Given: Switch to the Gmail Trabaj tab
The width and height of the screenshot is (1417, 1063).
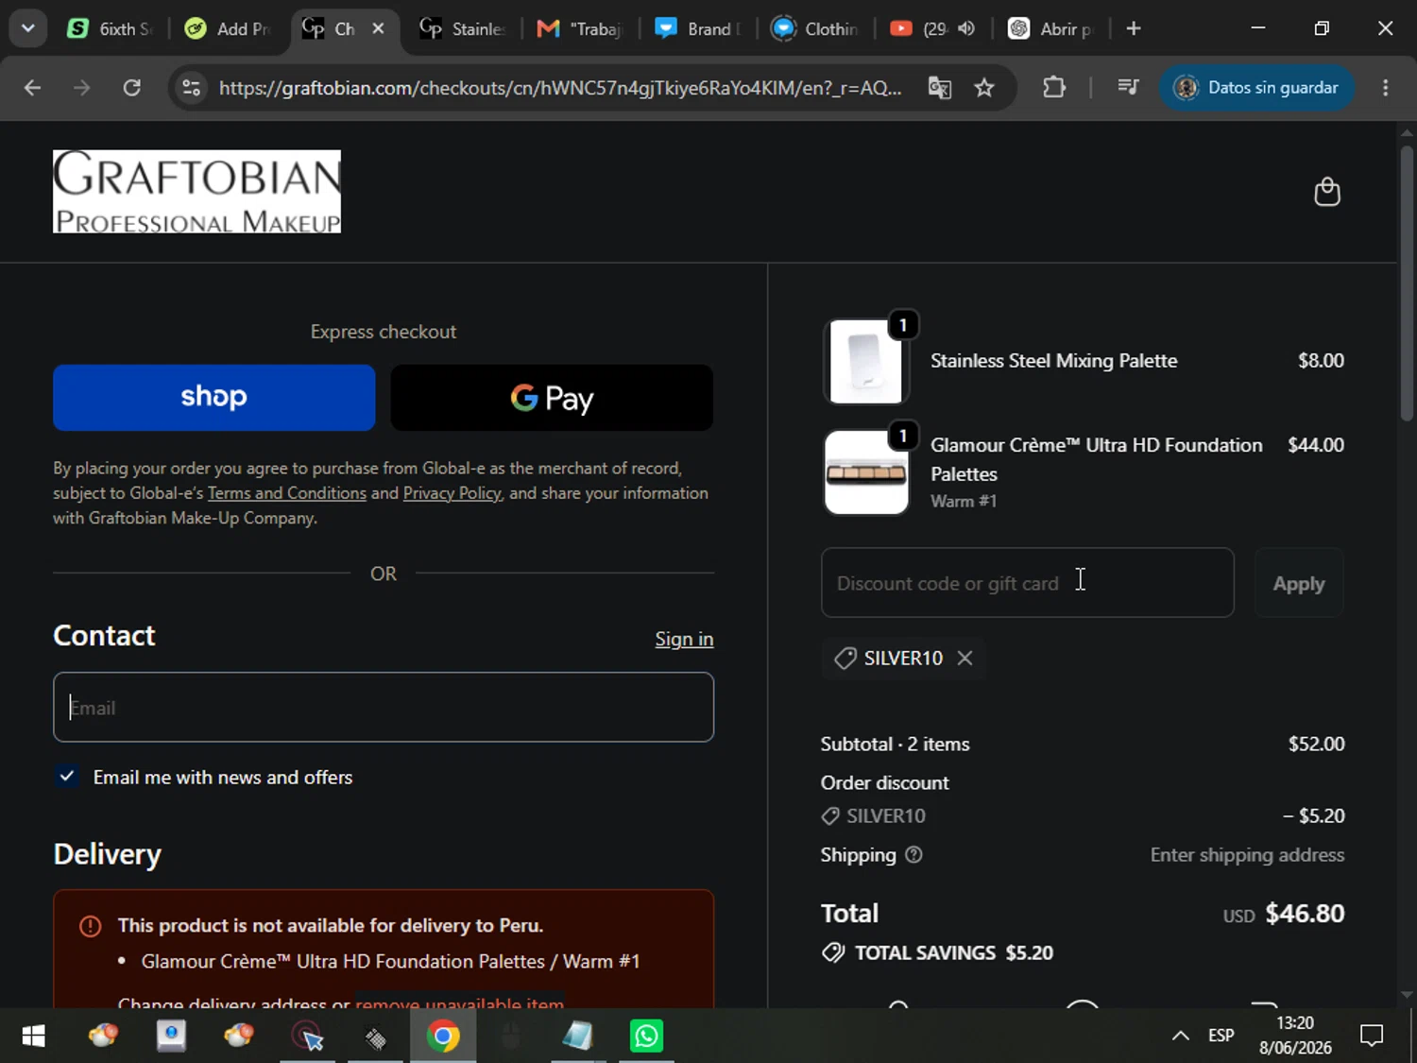Looking at the screenshot, I should click(x=579, y=29).
